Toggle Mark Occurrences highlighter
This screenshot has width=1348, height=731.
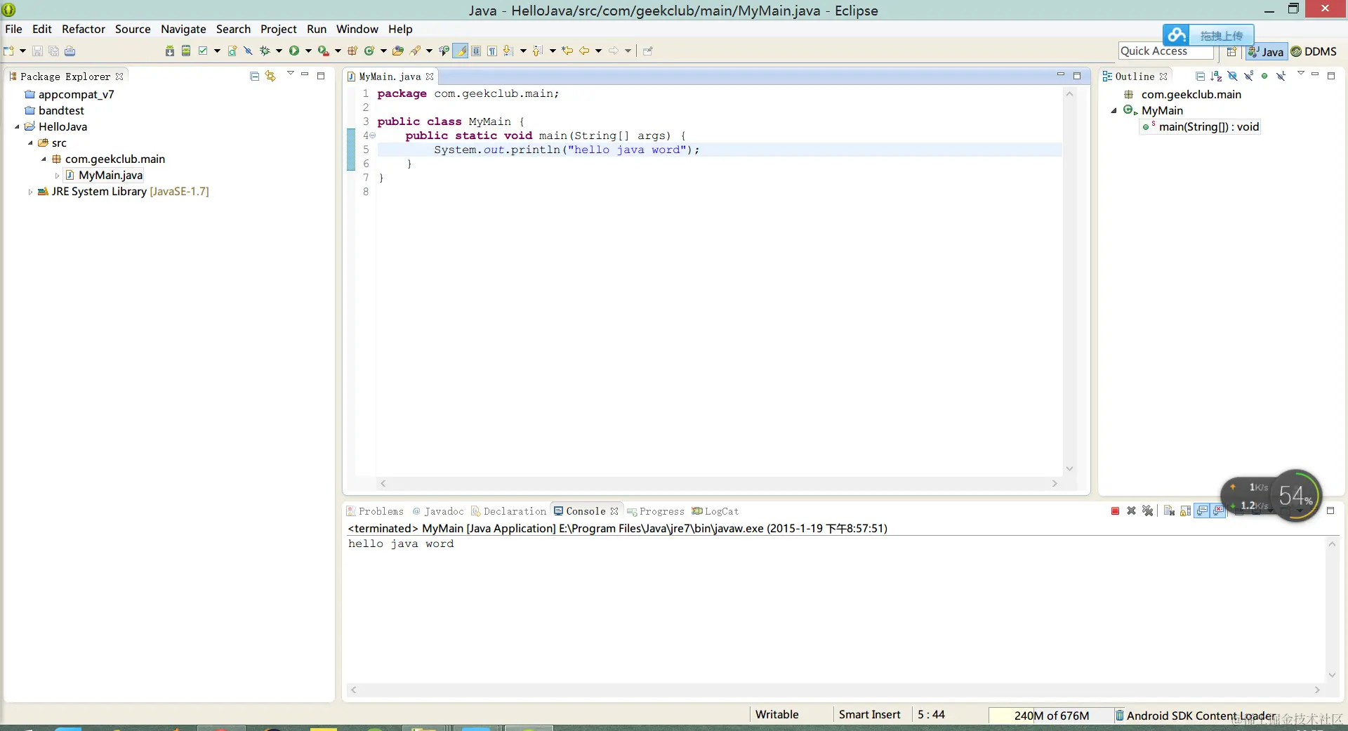coord(461,51)
